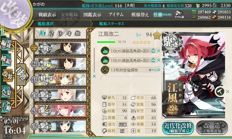The width and height of the screenshot is (232, 139).
Task: Select the empty fourth equipment slot
Action: coord(129,79)
